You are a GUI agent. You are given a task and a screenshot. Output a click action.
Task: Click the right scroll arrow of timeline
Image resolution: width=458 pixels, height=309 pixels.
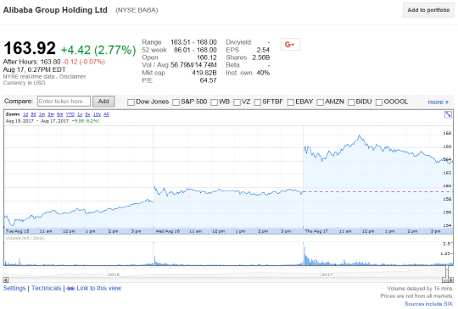tap(451, 280)
